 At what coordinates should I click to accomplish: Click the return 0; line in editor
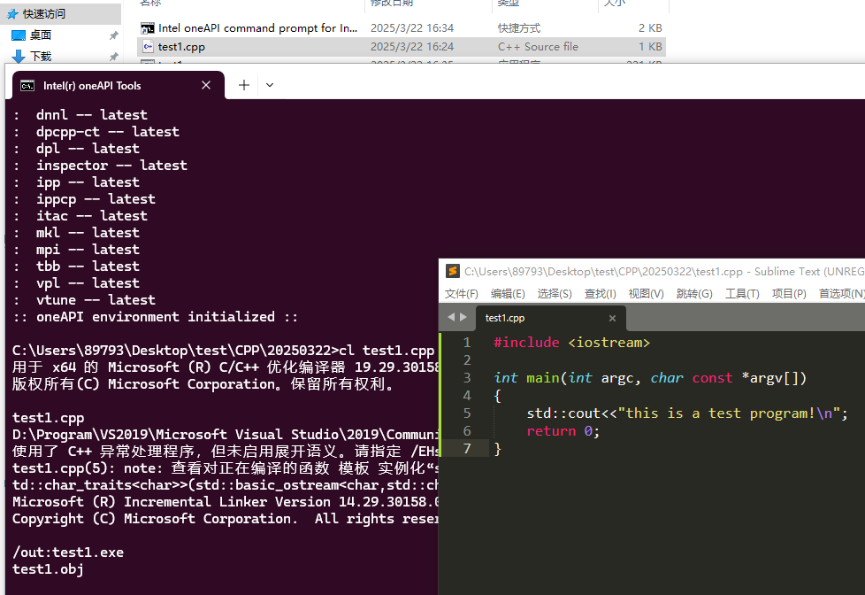563,431
